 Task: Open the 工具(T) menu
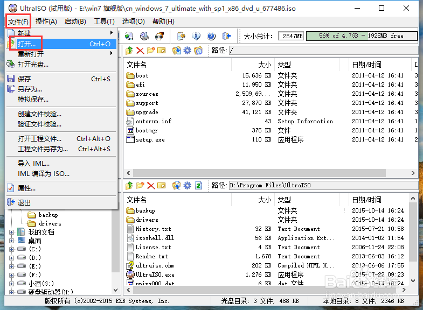tap(104, 22)
